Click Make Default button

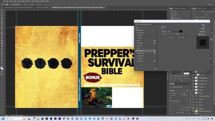point(171,37)
